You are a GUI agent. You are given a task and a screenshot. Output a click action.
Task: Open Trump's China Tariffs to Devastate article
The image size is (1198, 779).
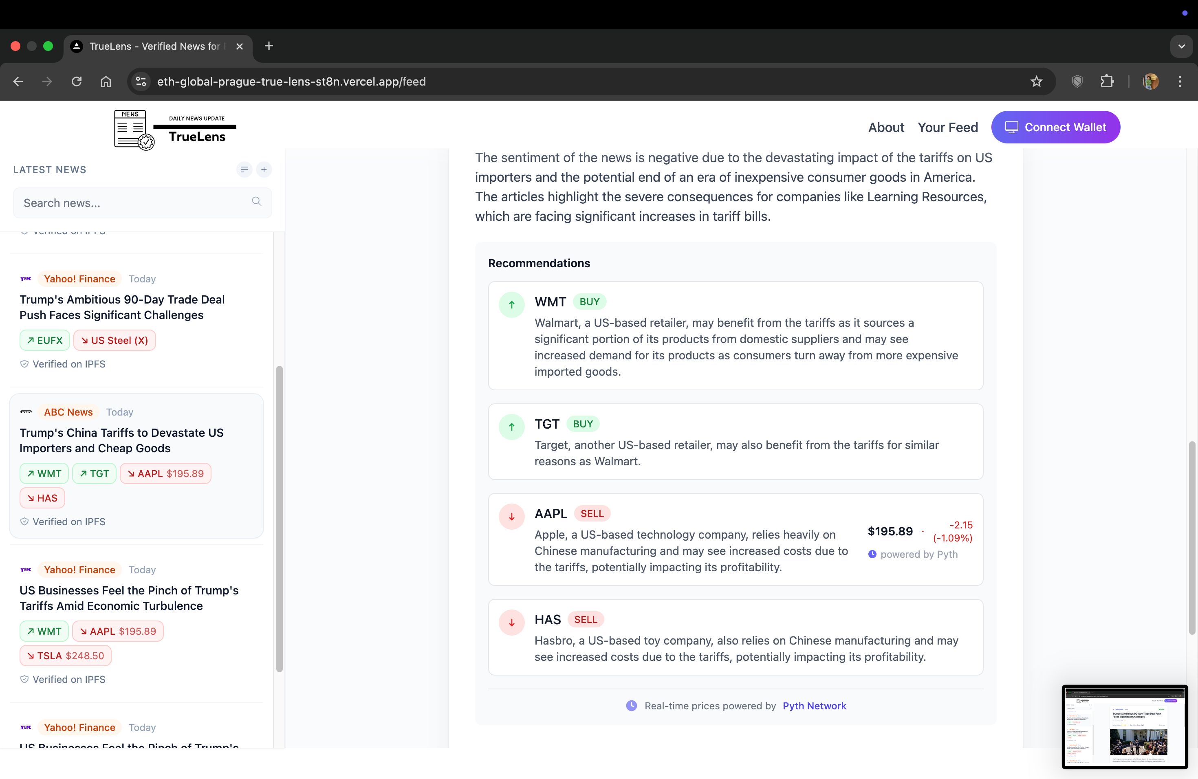coord(121,440)
